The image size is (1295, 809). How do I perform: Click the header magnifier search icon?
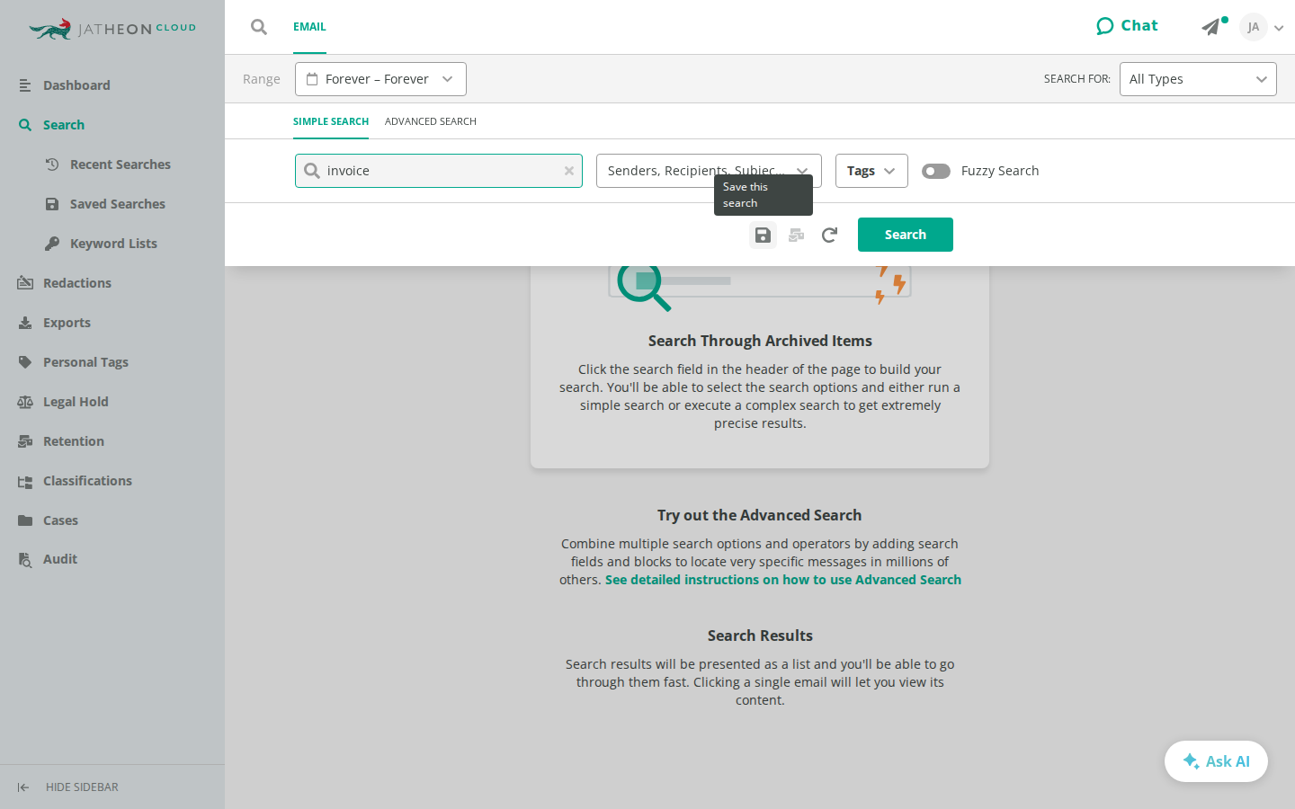pos(259,27)
